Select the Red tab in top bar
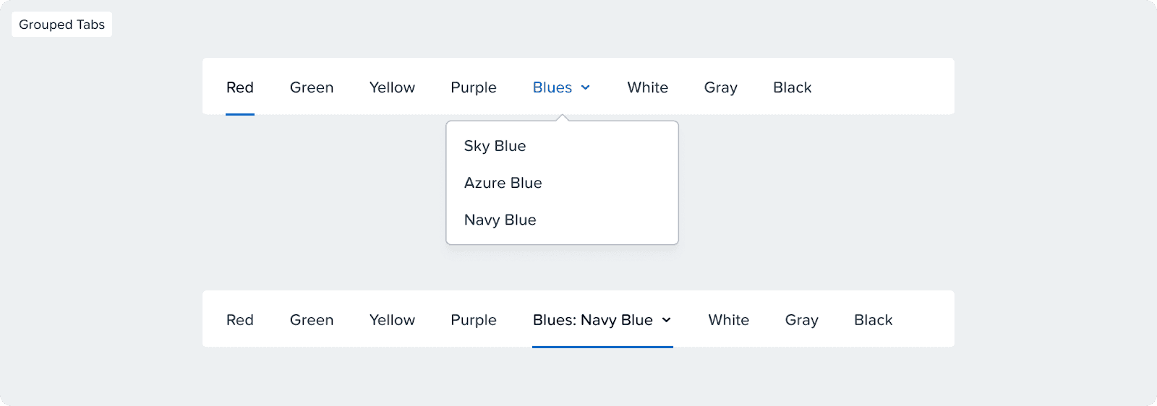1157x406 pixels. 240,87
